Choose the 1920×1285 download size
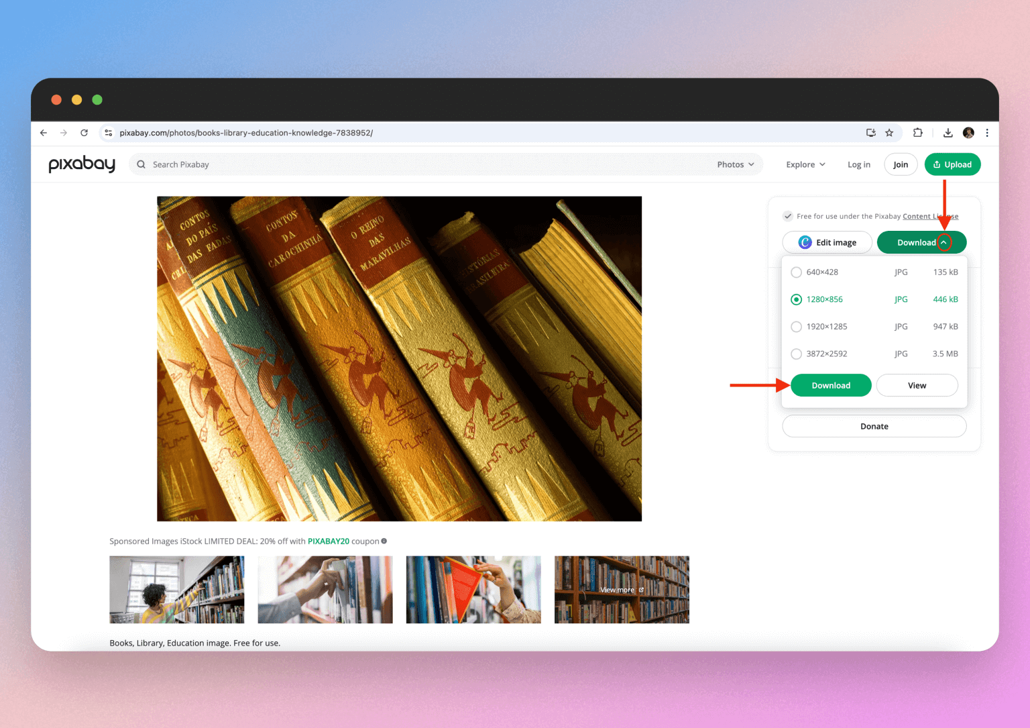Image resolution: width=1030 pixels, height=728 pixels. pyautogui.click(x=796, y=327)
